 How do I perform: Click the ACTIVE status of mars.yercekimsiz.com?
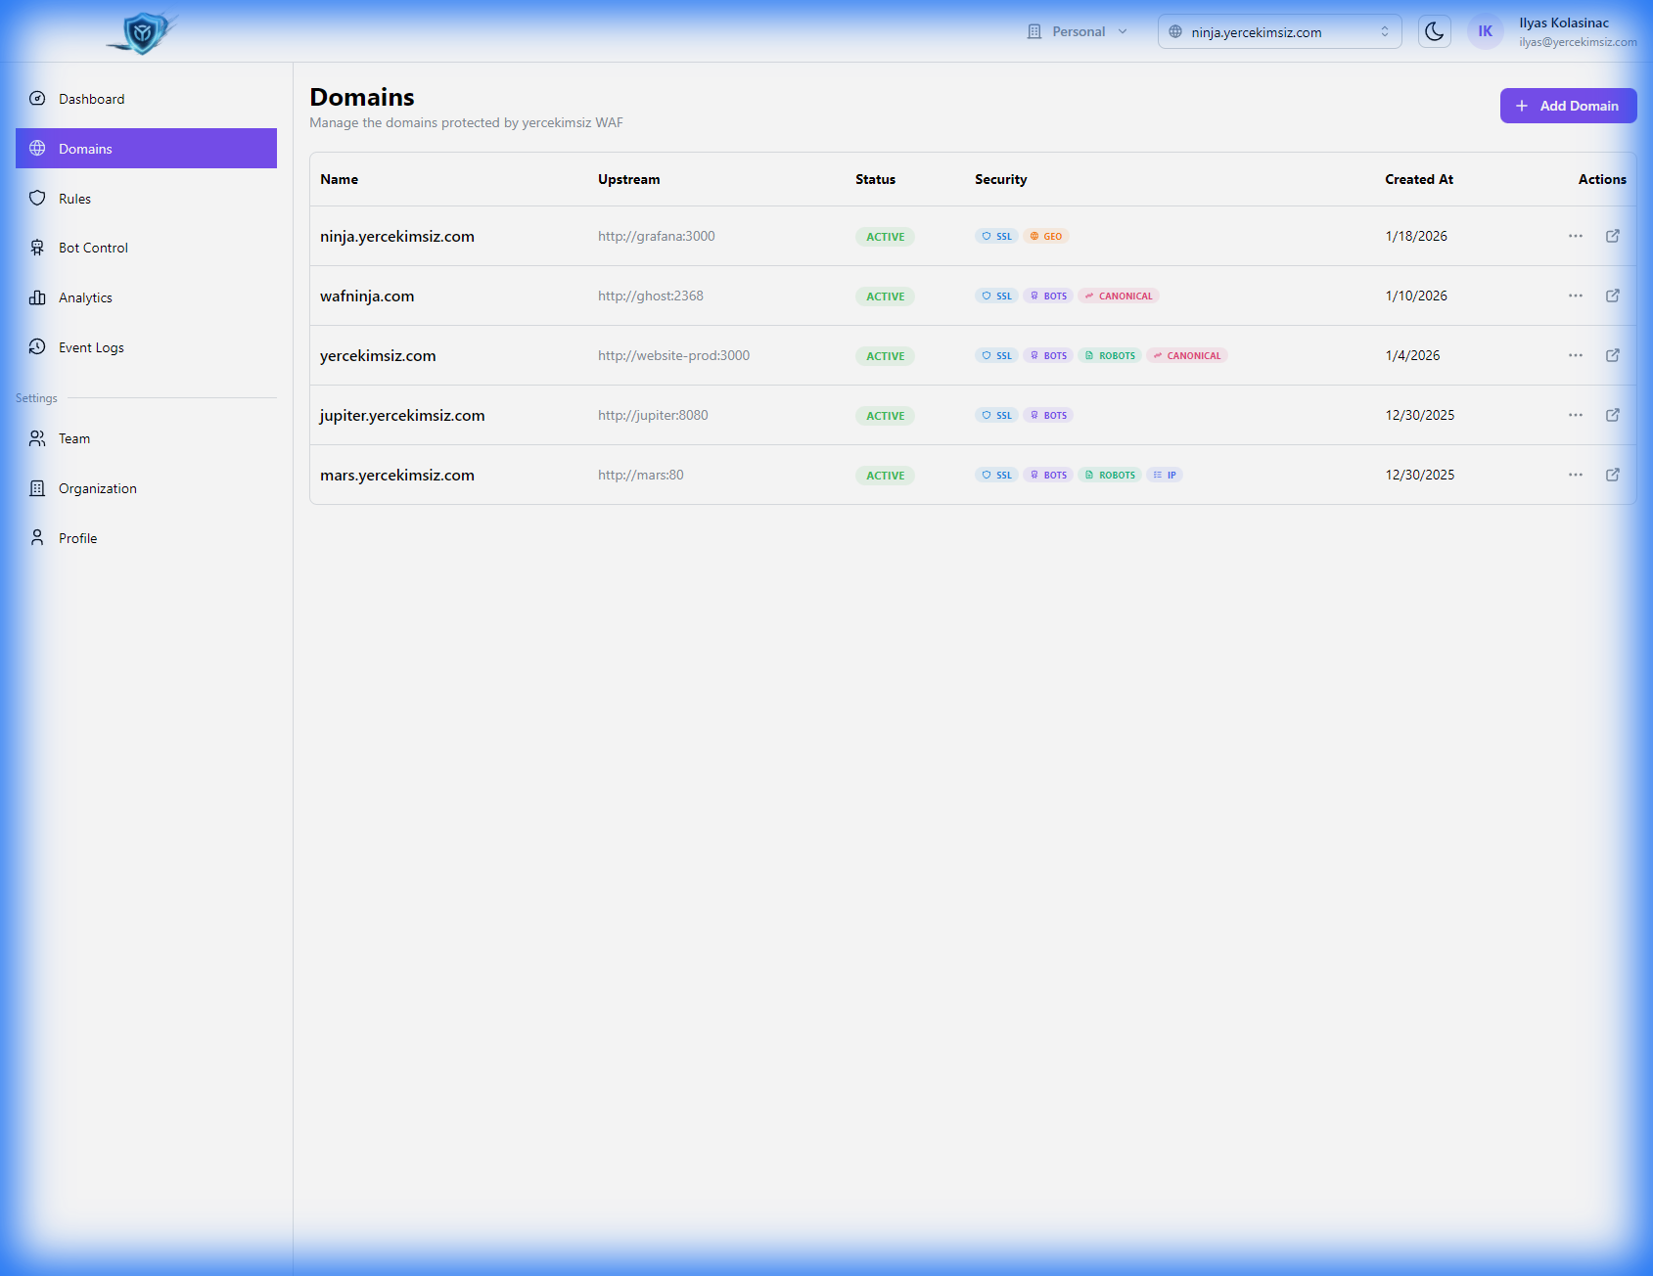(885, 475)
